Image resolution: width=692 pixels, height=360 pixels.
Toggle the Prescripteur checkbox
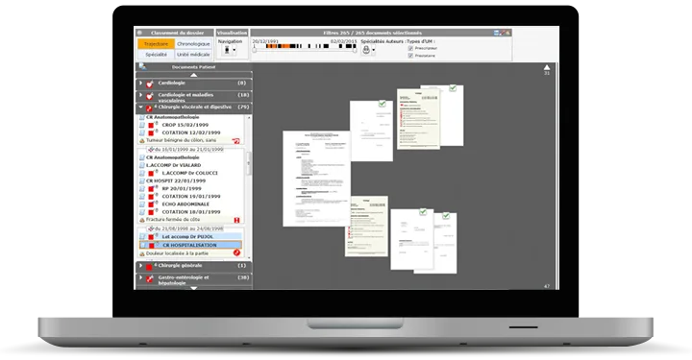point(410,48)
